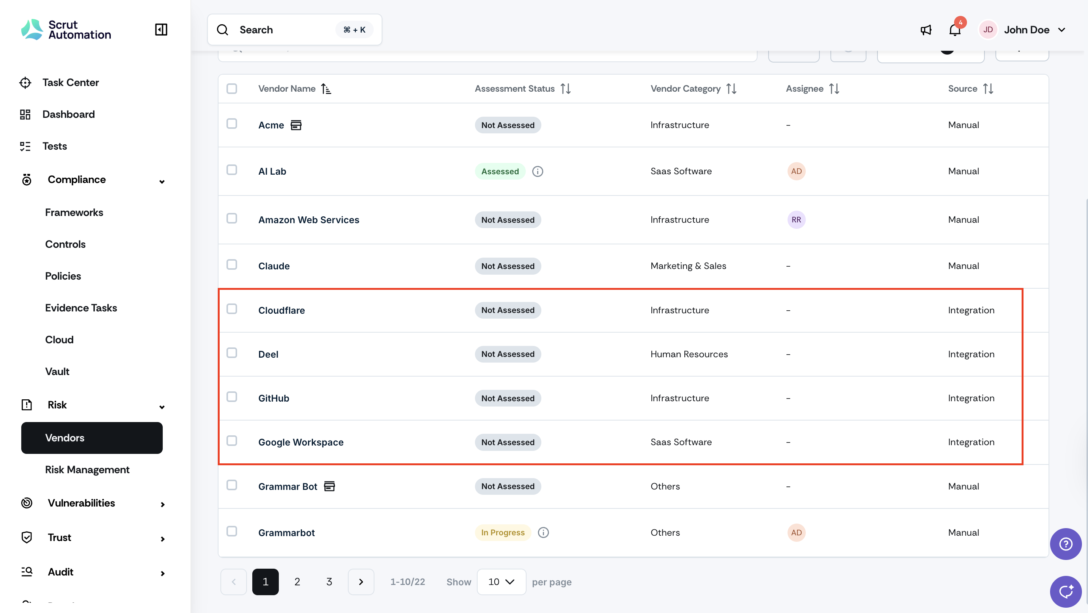Open Risk Management in sidebar
This screenshot has width=1088, height=613.
(x=87, y=469)
